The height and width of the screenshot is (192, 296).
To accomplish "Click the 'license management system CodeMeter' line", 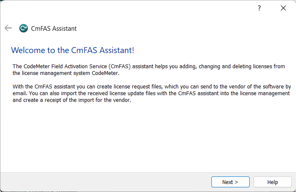I will [x=66, y=73].
